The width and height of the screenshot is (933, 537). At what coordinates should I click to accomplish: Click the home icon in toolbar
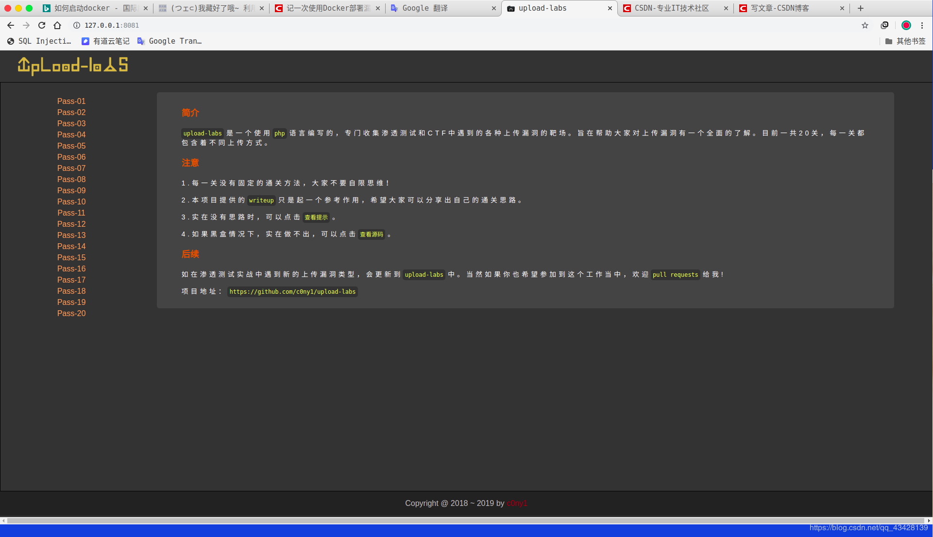[x=57, y=25]
